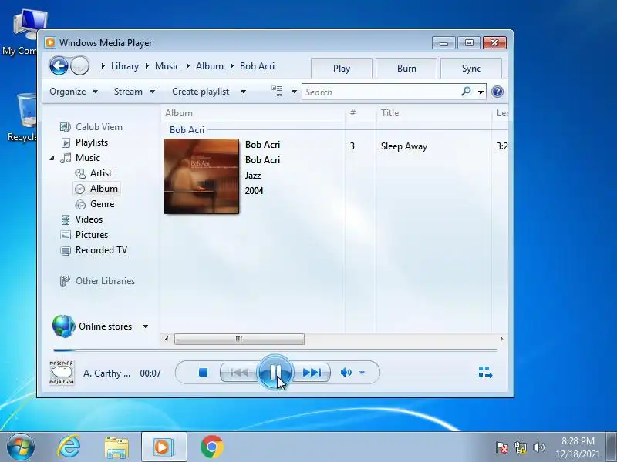Click the system tray volume icon
This screenshot has height=462, width=617.
[538, 447]
